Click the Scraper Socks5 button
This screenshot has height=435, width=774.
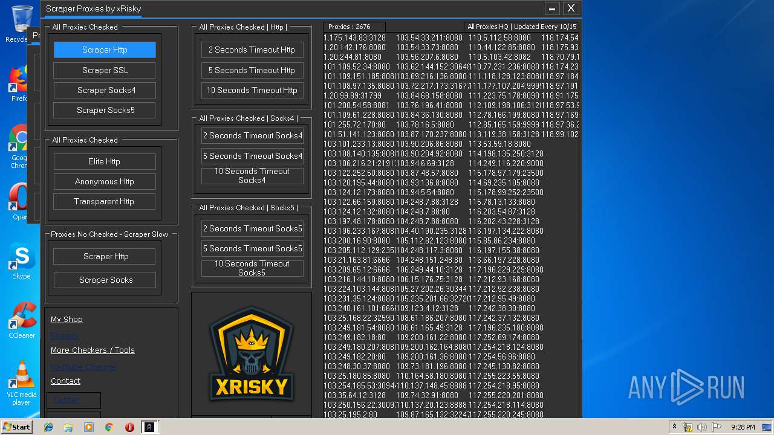click(x=105, y=110)
